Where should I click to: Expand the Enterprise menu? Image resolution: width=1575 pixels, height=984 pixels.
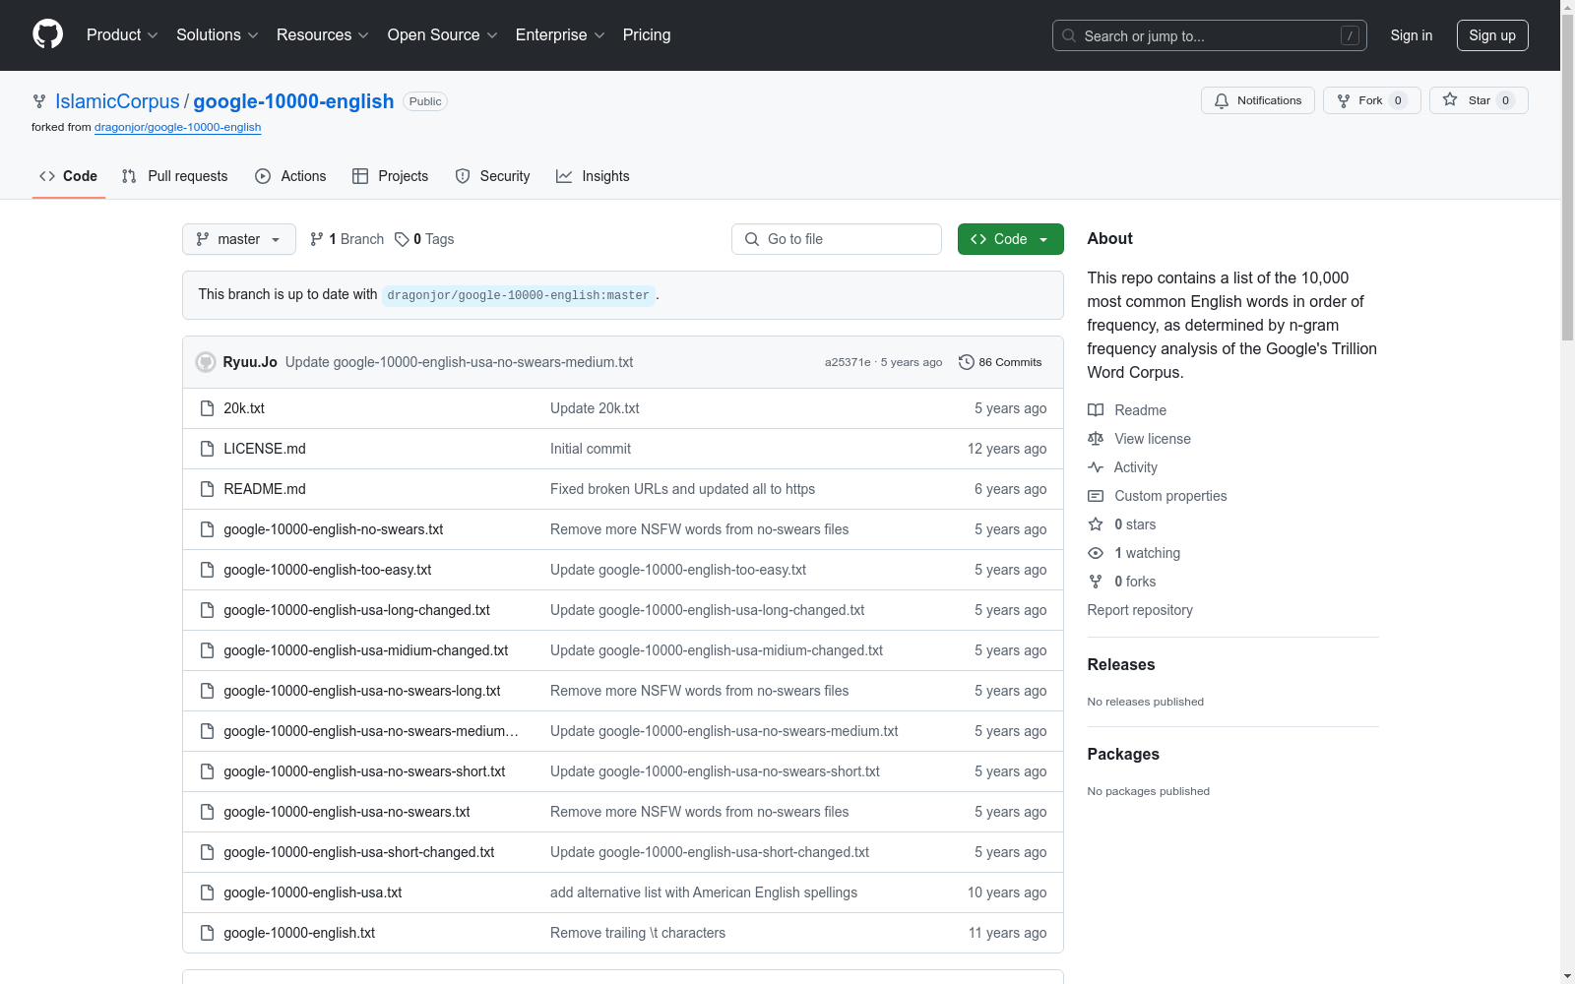560,34
